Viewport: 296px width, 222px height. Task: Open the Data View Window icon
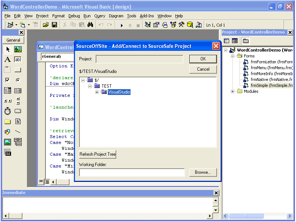[190, 25]
